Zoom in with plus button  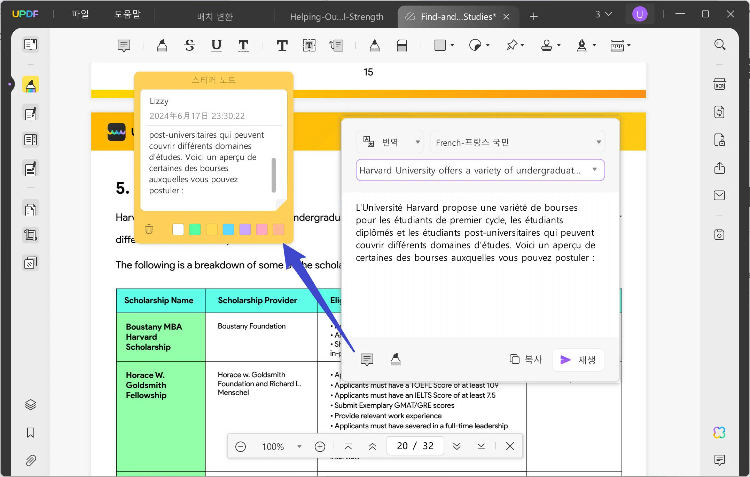click(320, 446)
